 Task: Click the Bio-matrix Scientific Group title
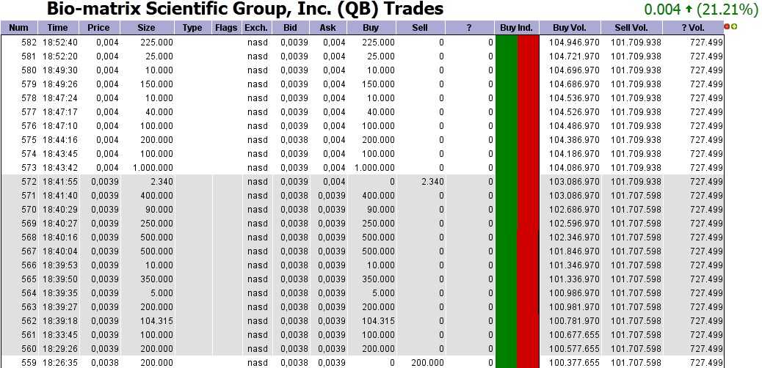pyautogui.click(x=245, y=9)
